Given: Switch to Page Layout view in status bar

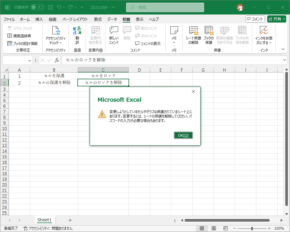Looking at the screenshot, I should [214, 228].
